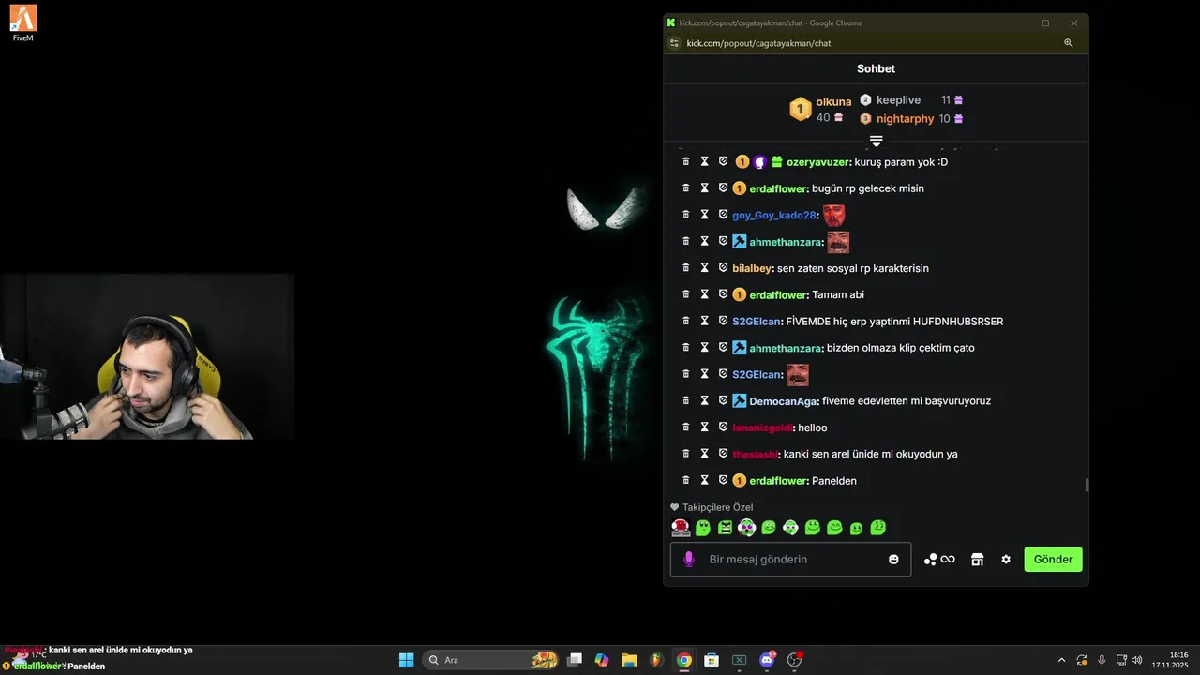Select Google Chrome taskbar icon
The width and height of the screenshot is (1200, 675).
(684, 660)
